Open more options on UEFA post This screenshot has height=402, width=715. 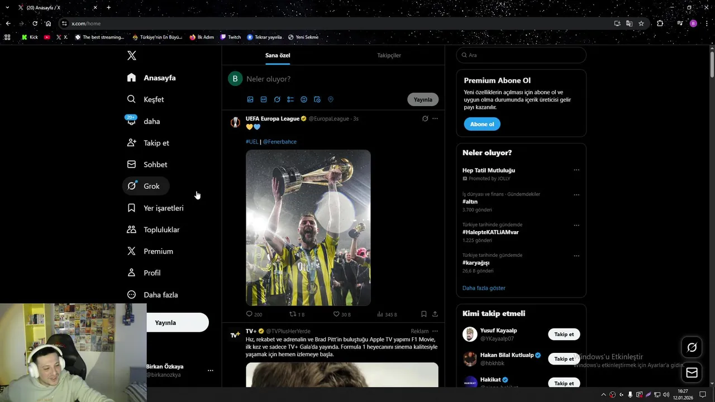coord(435,118)
